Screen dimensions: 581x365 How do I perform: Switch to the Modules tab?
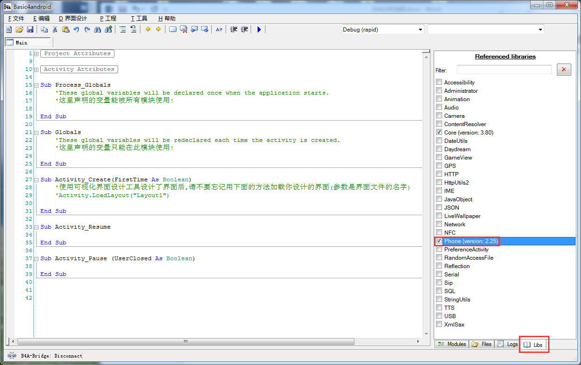click(452, 344)
